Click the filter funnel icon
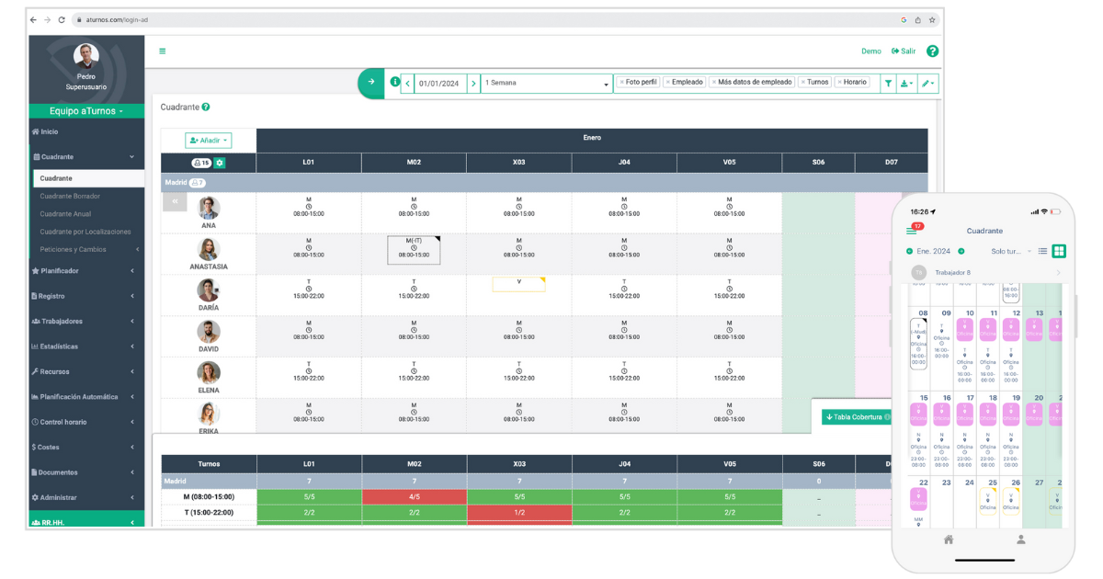Screen dimensions: 1103x579 (x=888, y=83)
